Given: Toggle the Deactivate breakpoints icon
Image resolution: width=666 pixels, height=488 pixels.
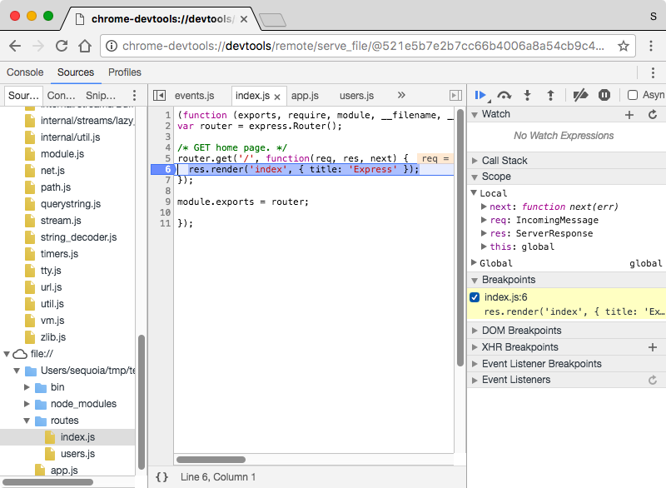Looking at the screenshot, I should point(580,95).
